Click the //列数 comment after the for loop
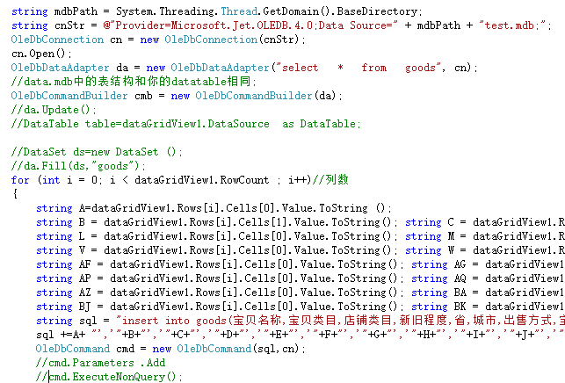Viewport: 565px width, 383px height. point(330,180)
